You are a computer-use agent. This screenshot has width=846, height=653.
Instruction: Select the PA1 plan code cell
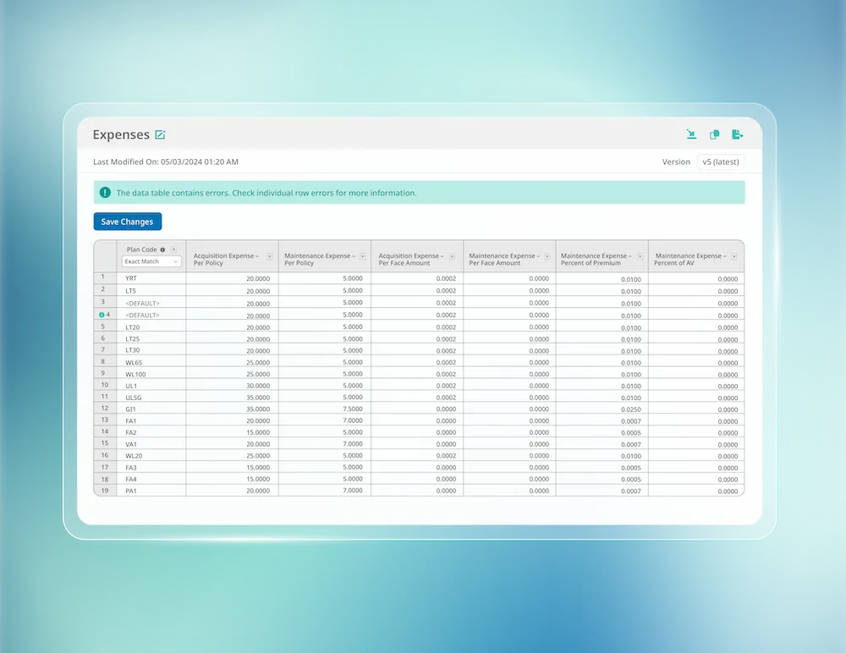coord(151,491)
